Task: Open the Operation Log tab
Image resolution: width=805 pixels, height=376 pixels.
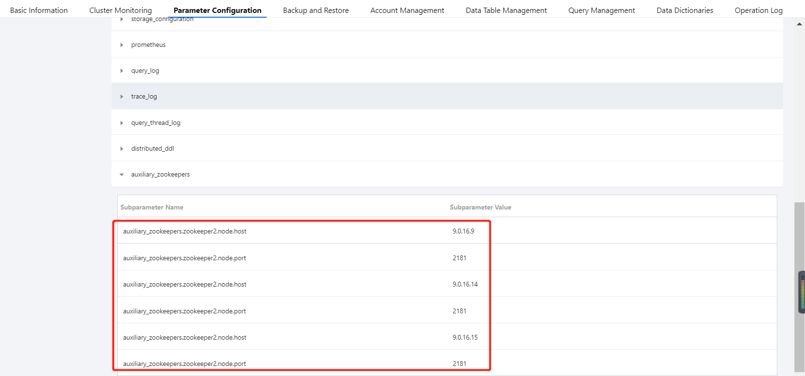Action: pyautogui.click(x=759, y=10)
